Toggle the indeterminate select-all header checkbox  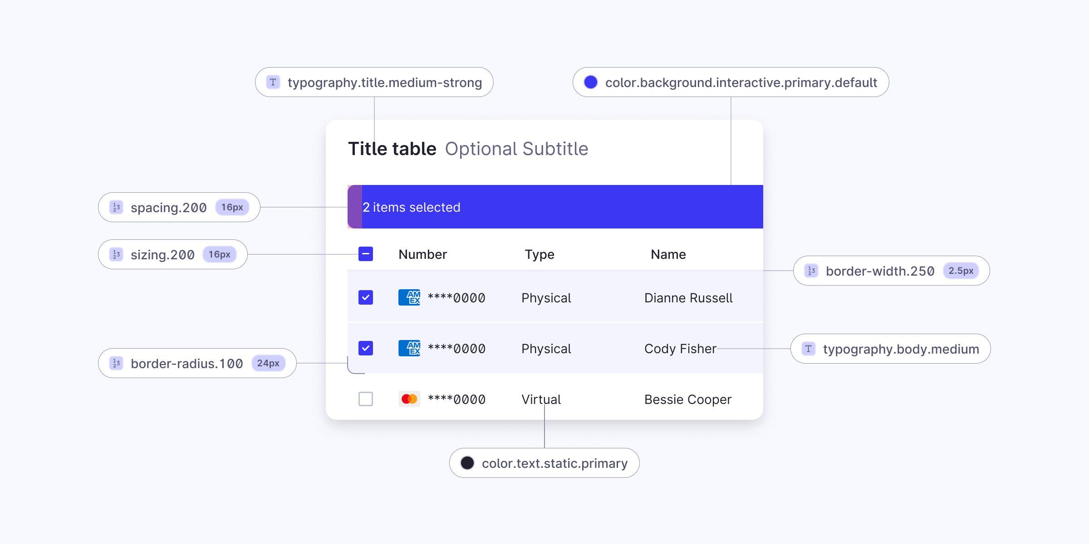pyautogui.click(x=366, y=254)
